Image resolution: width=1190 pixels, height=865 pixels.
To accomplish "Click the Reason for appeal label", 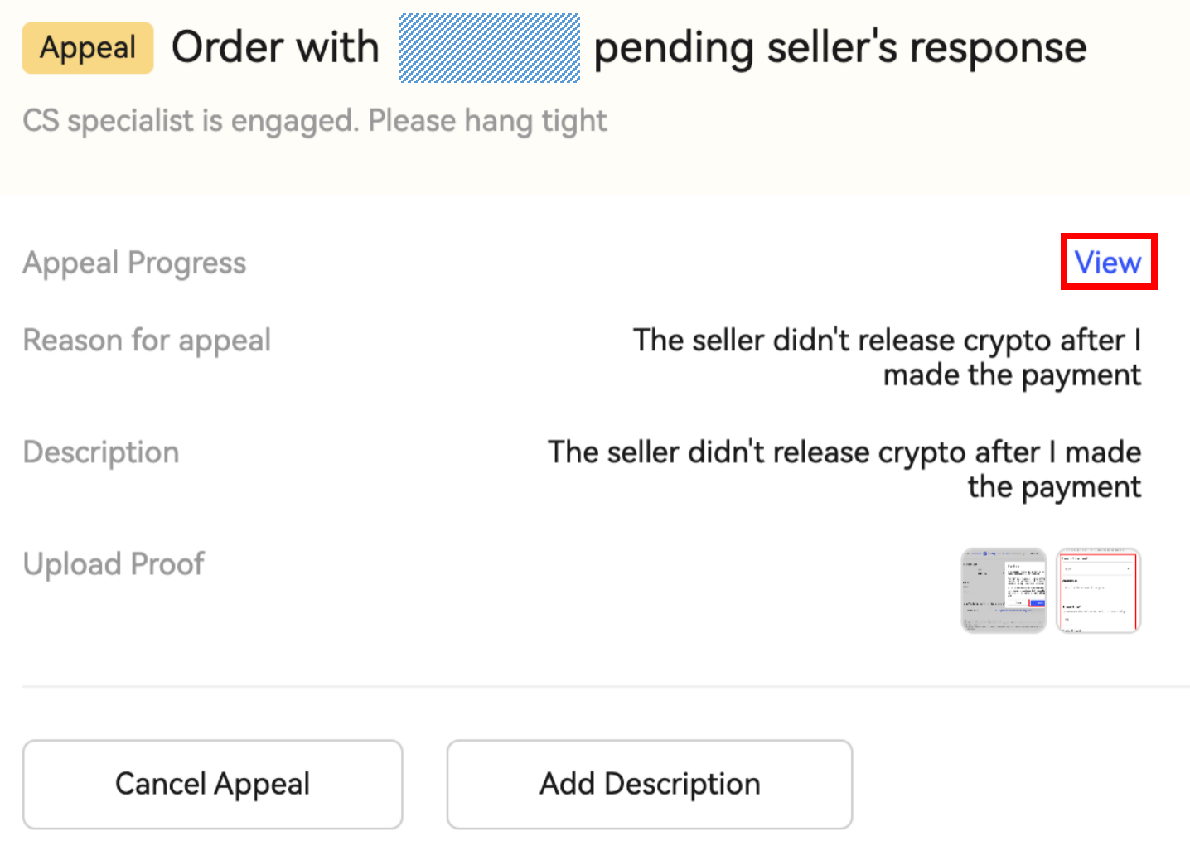I will (147, 341).
